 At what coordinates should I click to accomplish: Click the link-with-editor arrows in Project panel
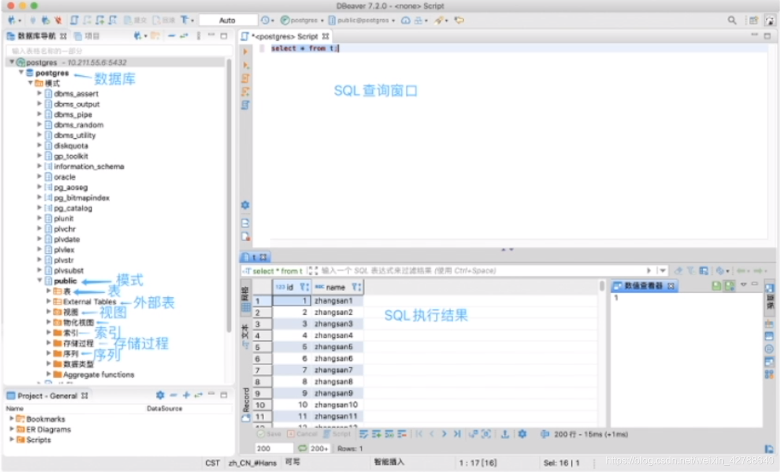coord(198,395)
